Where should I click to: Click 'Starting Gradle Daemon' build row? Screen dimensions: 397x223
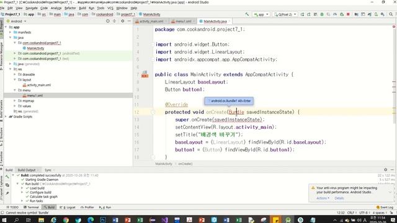tap(42, 180)
